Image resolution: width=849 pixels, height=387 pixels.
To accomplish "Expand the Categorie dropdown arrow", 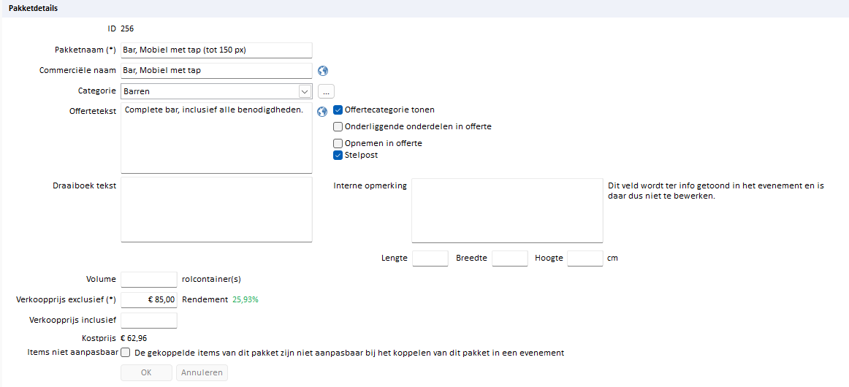I will [305, 91].
